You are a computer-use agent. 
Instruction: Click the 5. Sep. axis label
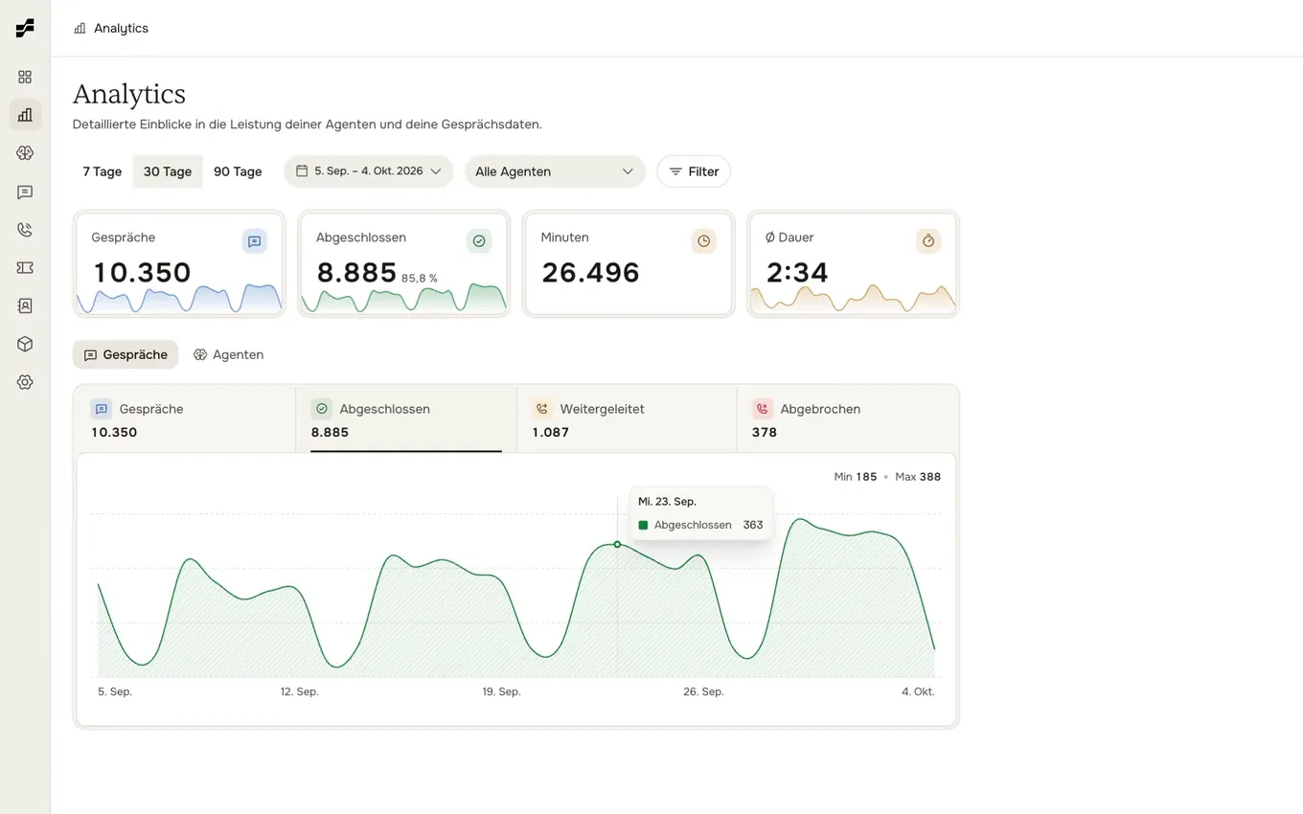click(x=115, y=691)
